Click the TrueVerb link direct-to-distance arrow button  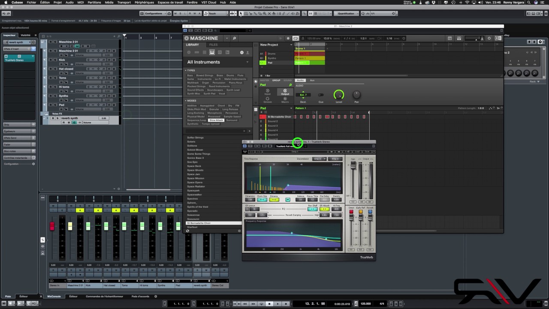point(287,200)
